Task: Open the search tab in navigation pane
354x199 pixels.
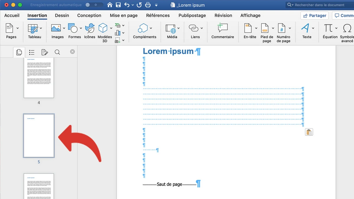Action: 57,52
